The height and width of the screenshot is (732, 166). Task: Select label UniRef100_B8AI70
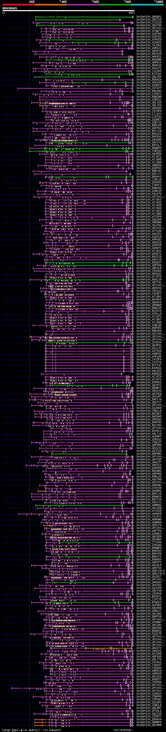149,557
